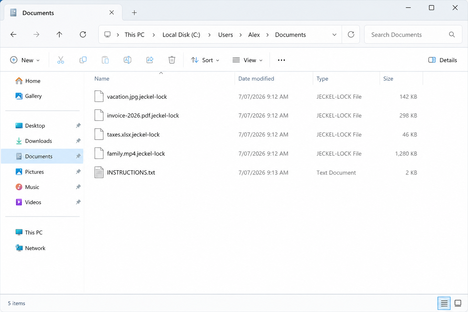Unpin Downloads via its pin icon
The width and height of the screenshot is (468, 312).
click(78, 141)
